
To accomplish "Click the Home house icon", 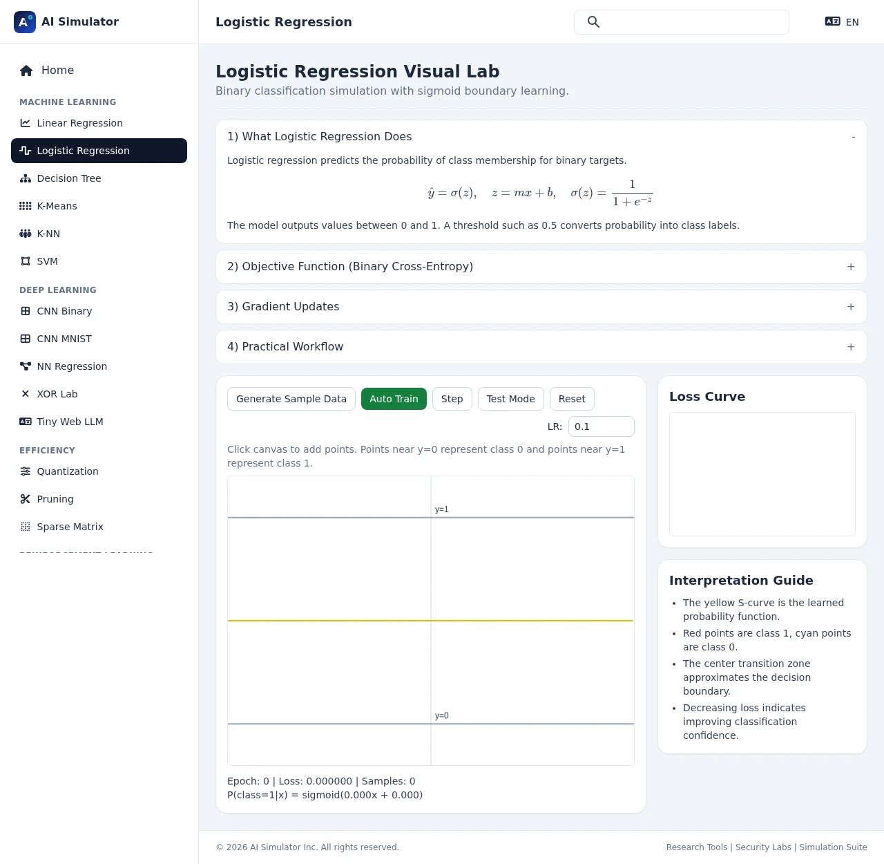I will [x=26, y=71].
